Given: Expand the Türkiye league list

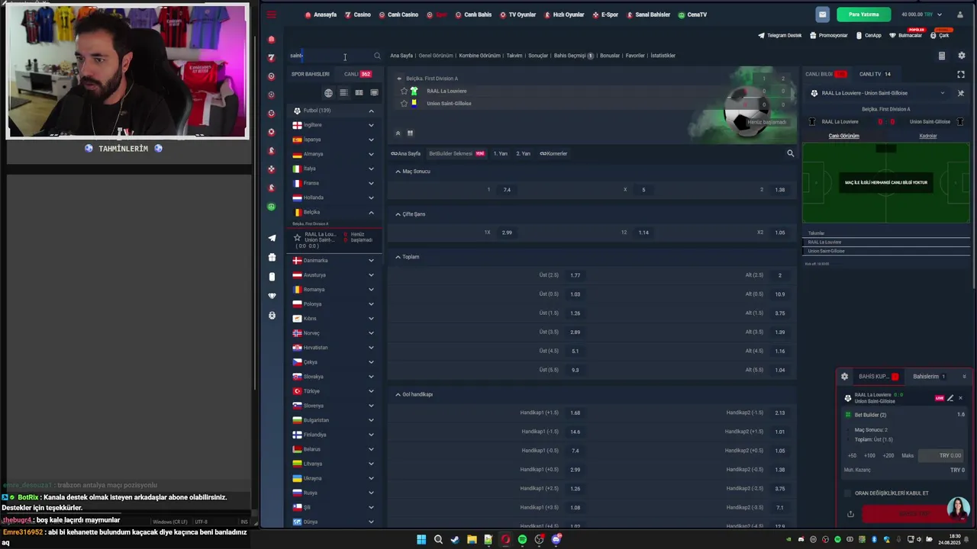Looking at the screenshot, I should [334, 391].
